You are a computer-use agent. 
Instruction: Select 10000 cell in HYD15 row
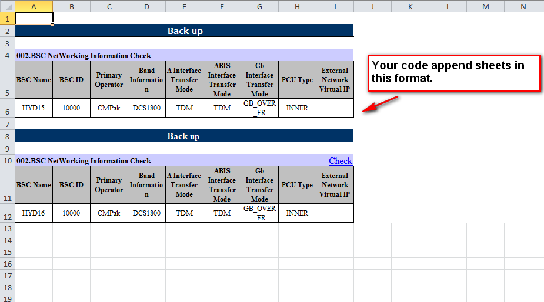(x=72, y=108)
